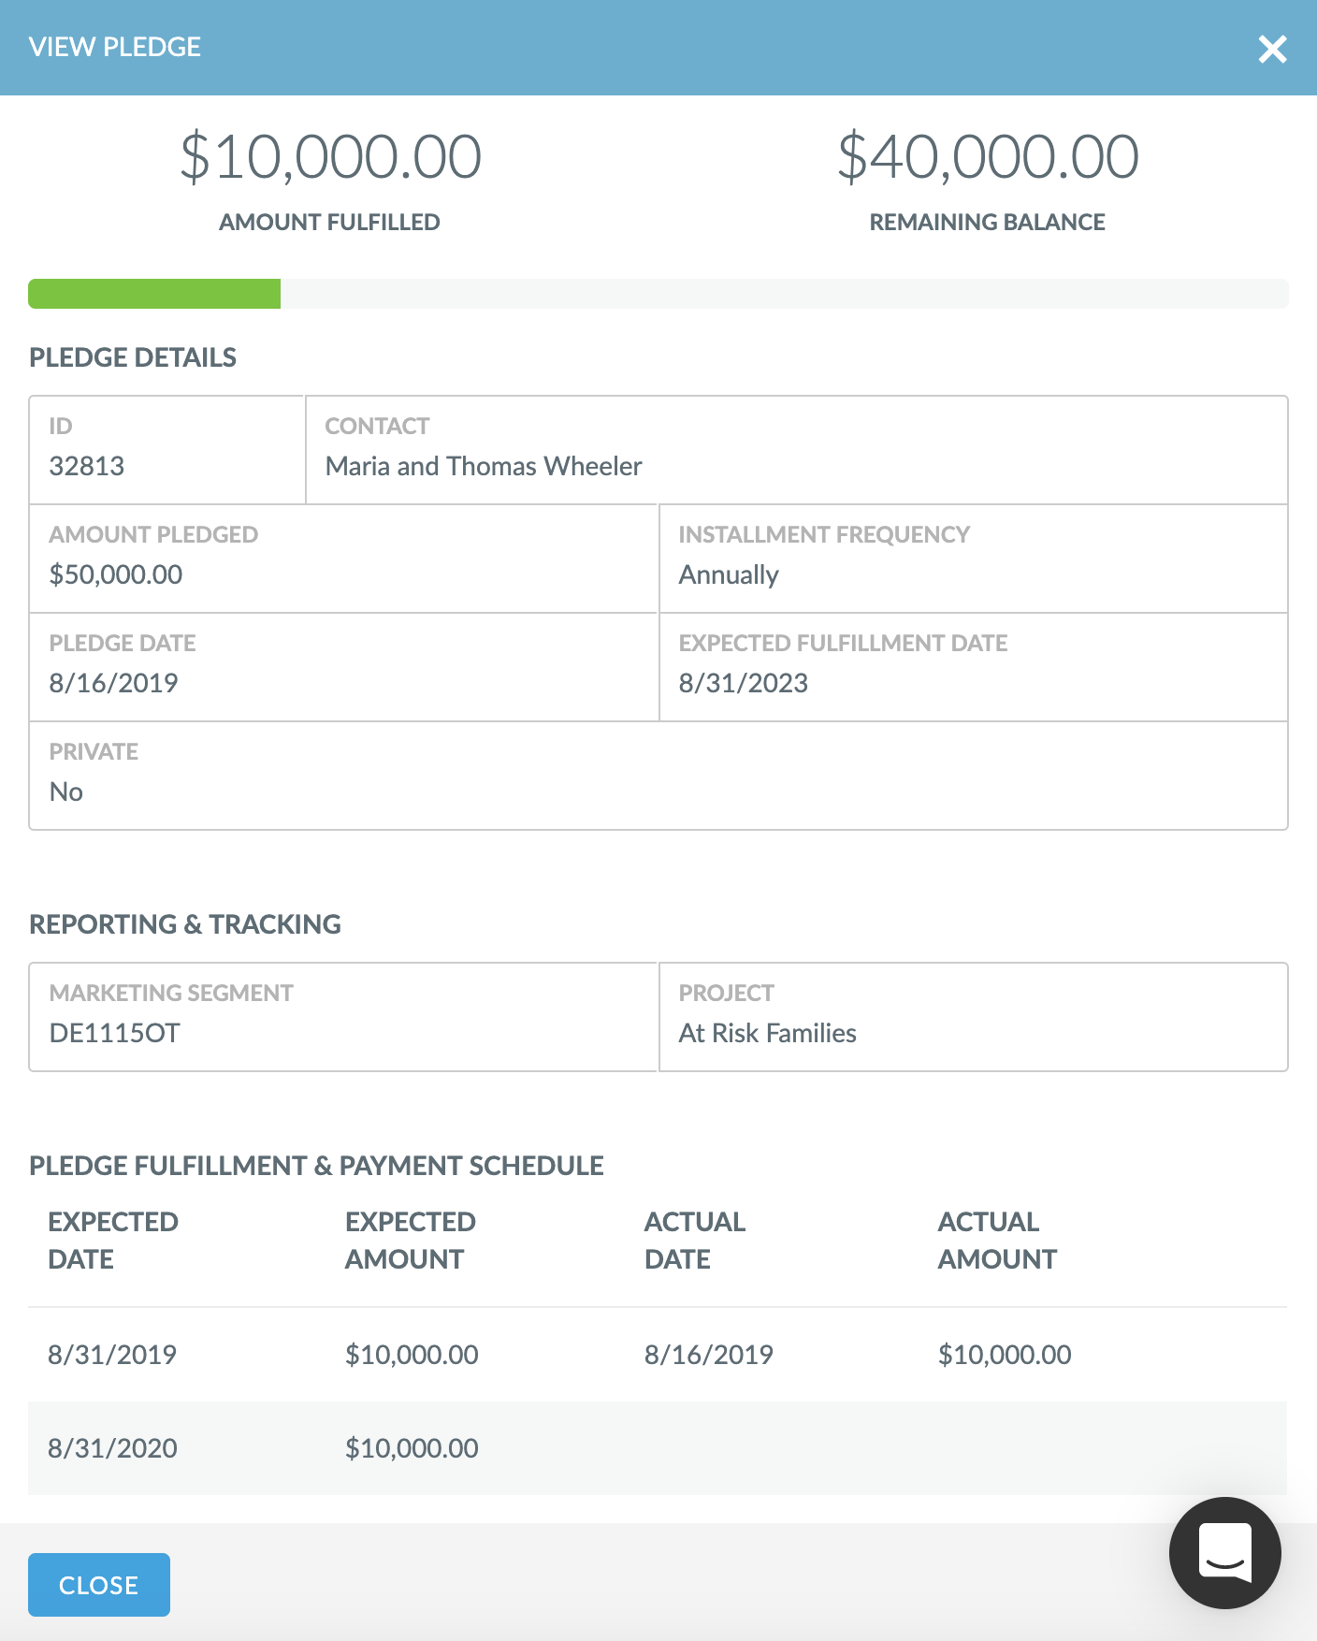
Task: Click the Amount Pledged field showing $50,000.00
Action: [116, 574]
